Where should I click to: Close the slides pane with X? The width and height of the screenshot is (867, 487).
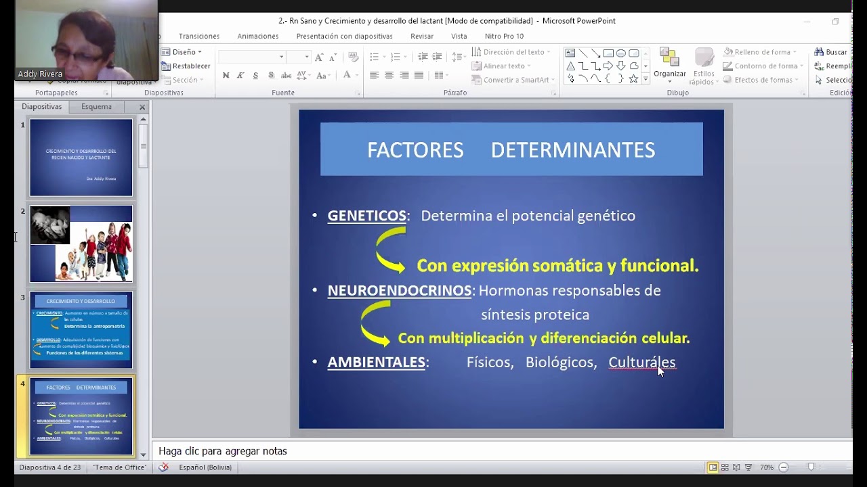click(142, 107)
